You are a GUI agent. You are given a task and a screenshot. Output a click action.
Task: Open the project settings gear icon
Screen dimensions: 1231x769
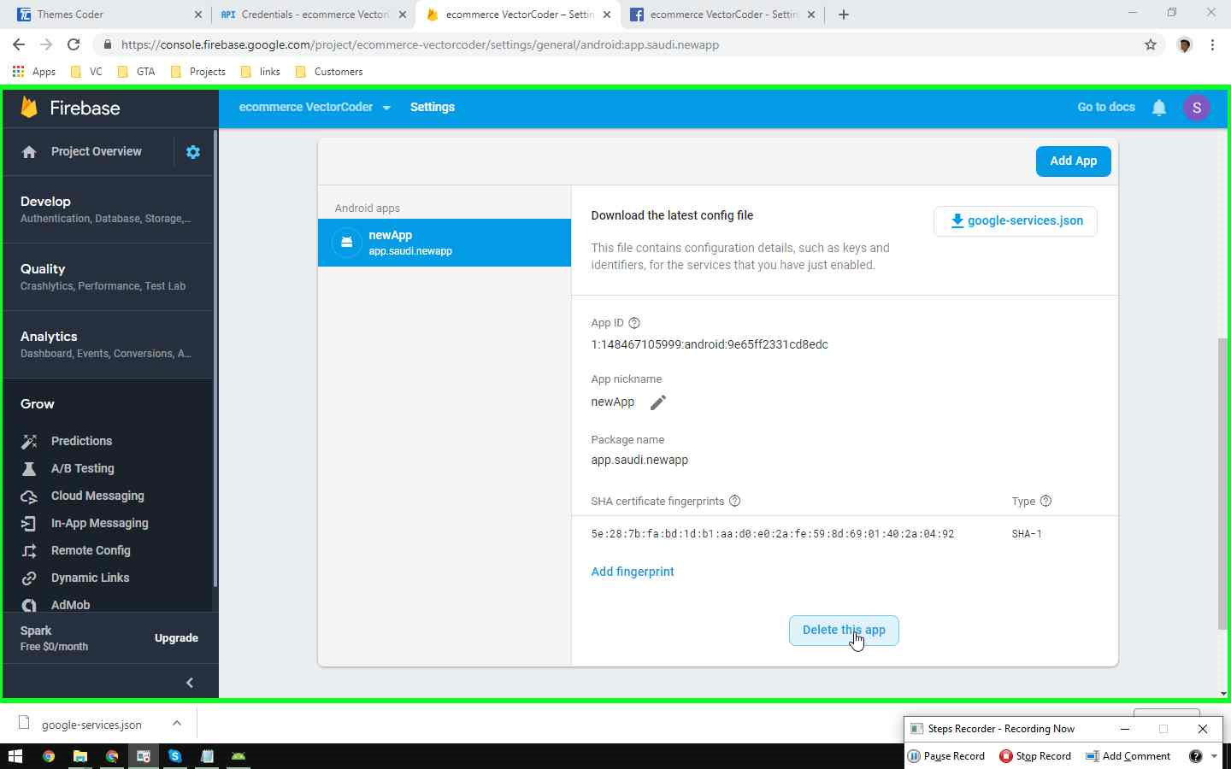[x=193, y=151]
